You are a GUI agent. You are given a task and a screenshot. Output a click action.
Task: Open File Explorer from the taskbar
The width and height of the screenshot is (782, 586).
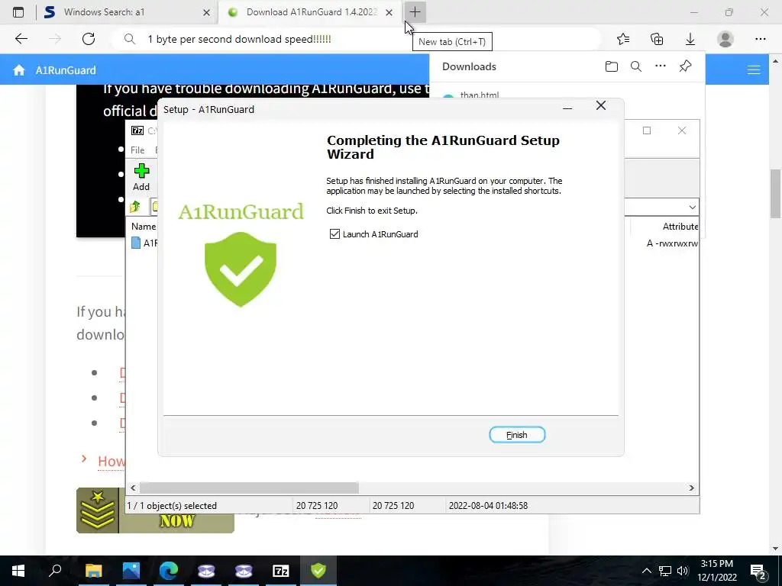[x=93, y=571]
